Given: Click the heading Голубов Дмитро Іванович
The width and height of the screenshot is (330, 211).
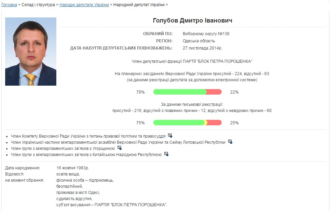Looking at the screenshot, I should click(192, 21).
